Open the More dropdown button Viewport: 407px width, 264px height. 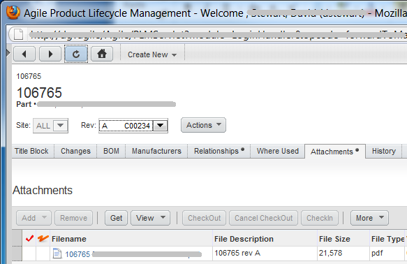pos(369,218)
